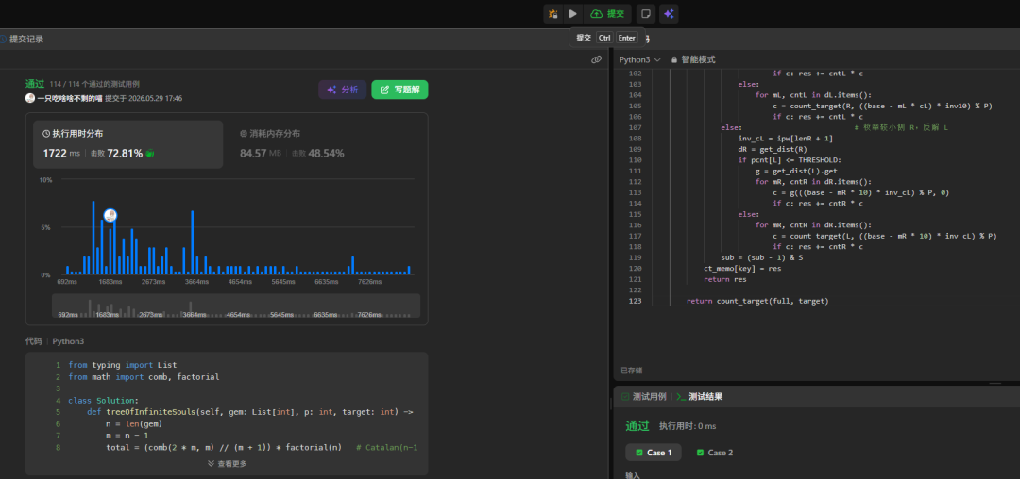The height and width of the screenshot is (479, 1020).
Task: Click the debug bug icon in the toolbar
Action: [552, 13]
